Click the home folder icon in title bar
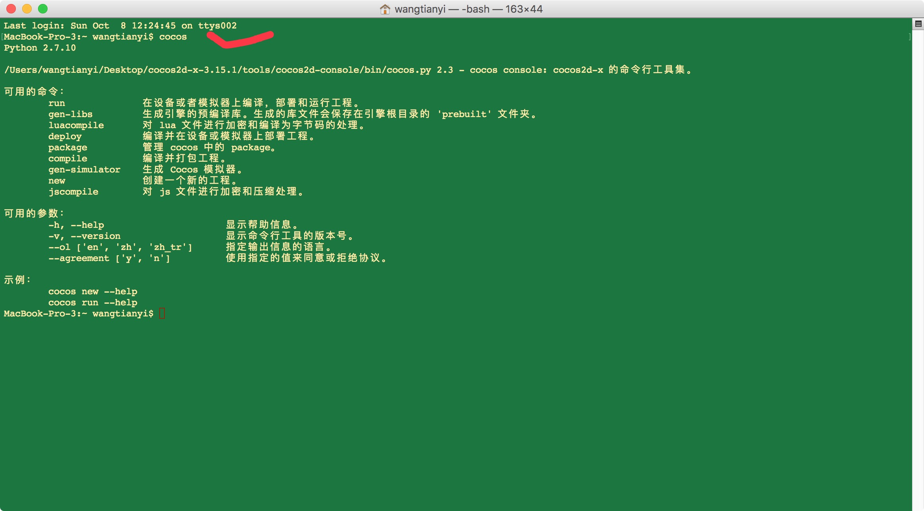The image size is (924, 511). [385, 9]
